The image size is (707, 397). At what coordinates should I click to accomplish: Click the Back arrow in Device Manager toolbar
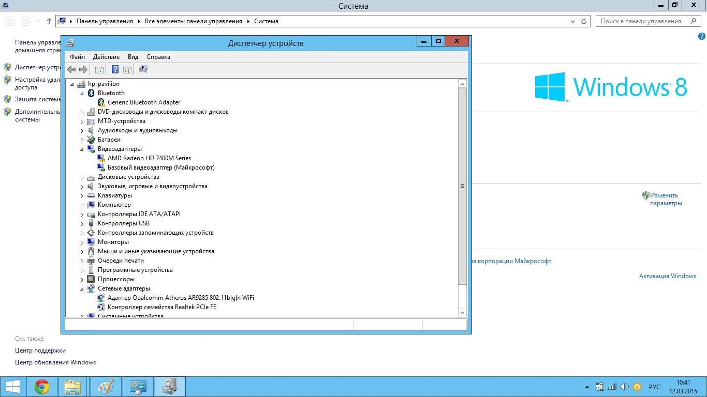tap(71, 69)
